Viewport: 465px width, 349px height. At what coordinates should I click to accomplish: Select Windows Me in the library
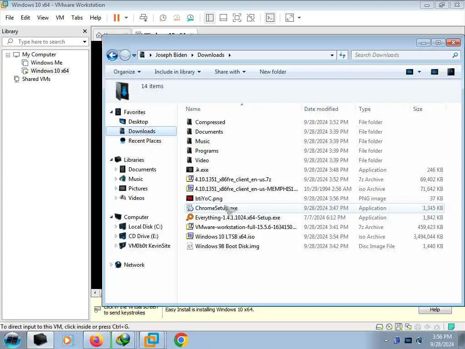coord(46,63)
